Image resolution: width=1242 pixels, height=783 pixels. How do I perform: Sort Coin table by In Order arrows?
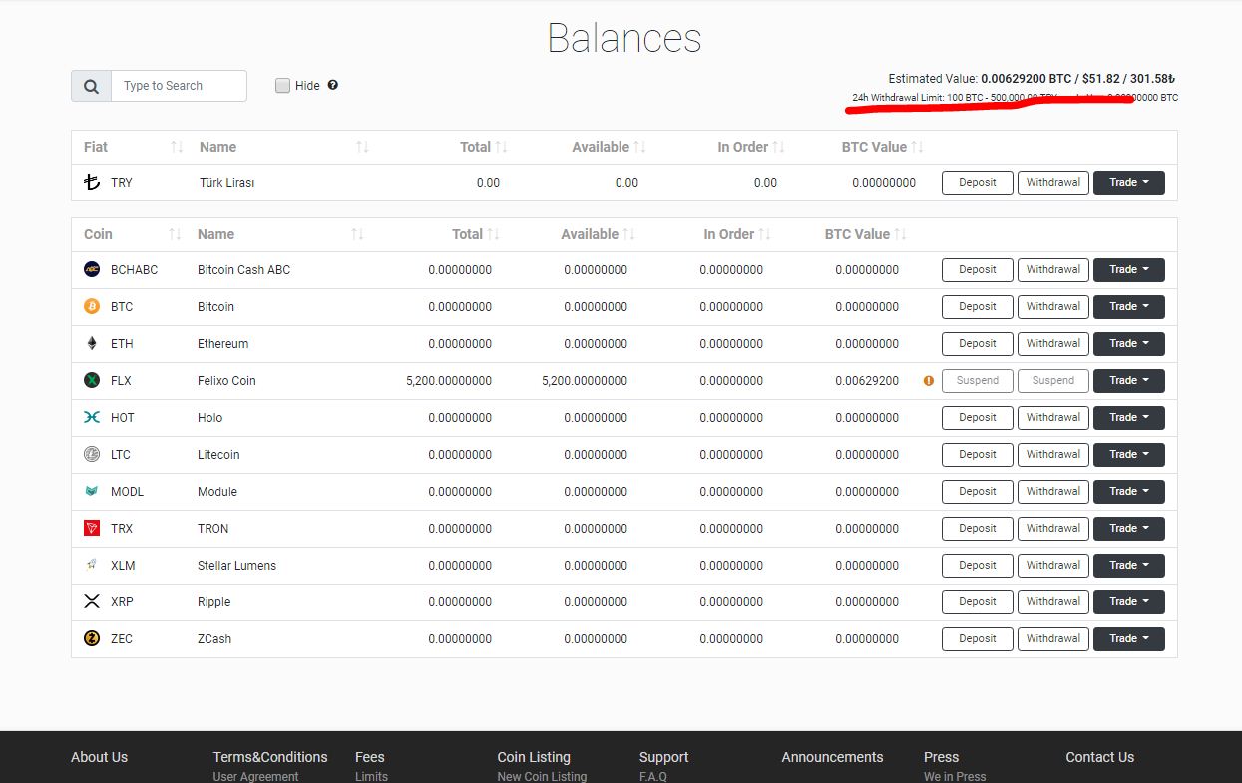764,234
